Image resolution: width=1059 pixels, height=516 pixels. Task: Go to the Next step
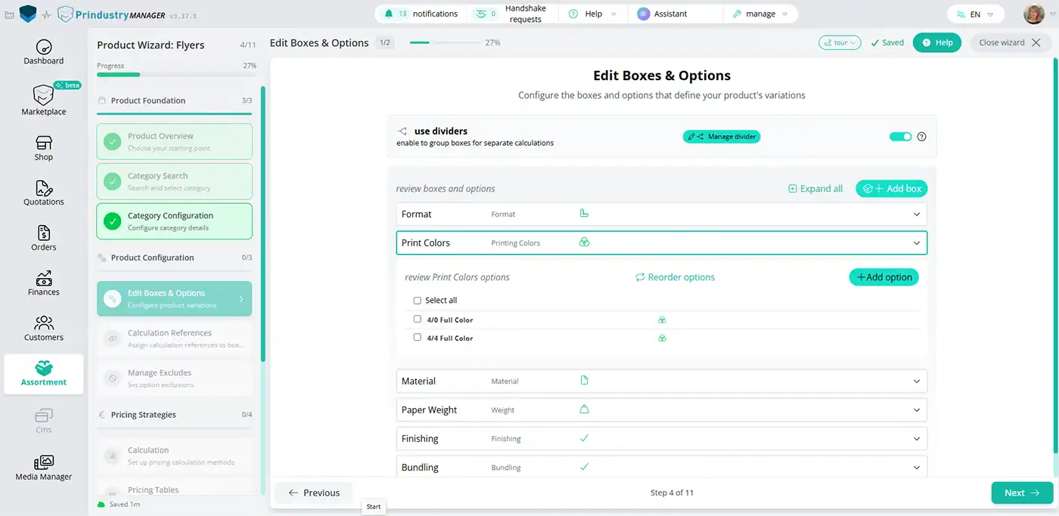[1022, 493]
